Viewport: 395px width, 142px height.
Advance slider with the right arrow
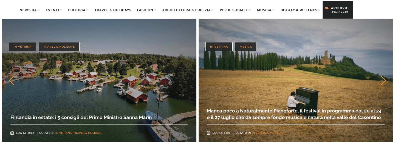point(383,80)
